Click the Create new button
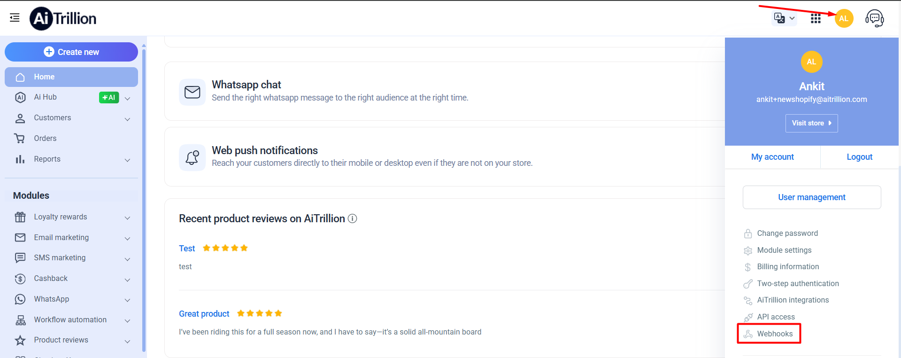Image resolution: width=901 pixels, height=358 pixels. click(71, 52)
